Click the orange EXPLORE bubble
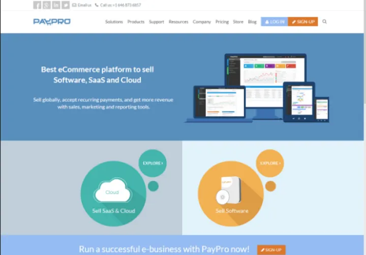366x255 pixels. 270,163
